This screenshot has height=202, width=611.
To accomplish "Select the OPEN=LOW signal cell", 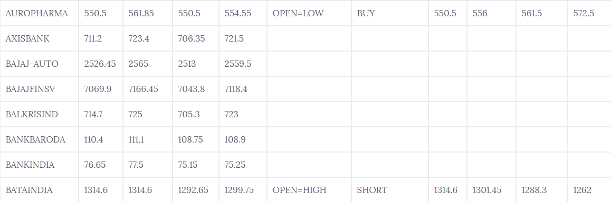I will [x=309, y=13].
